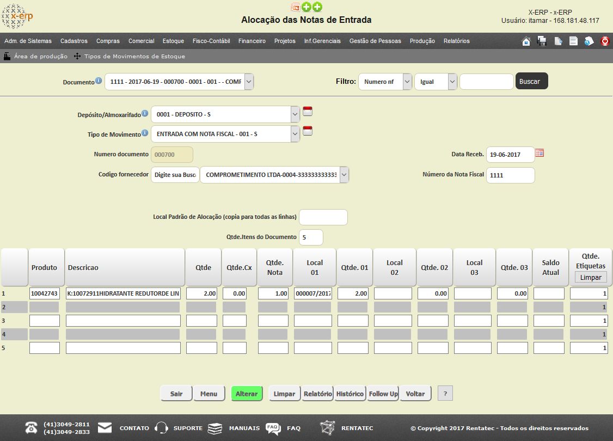Click the x-erp logo
Screen dimensions: 613x441
point(17,16)
